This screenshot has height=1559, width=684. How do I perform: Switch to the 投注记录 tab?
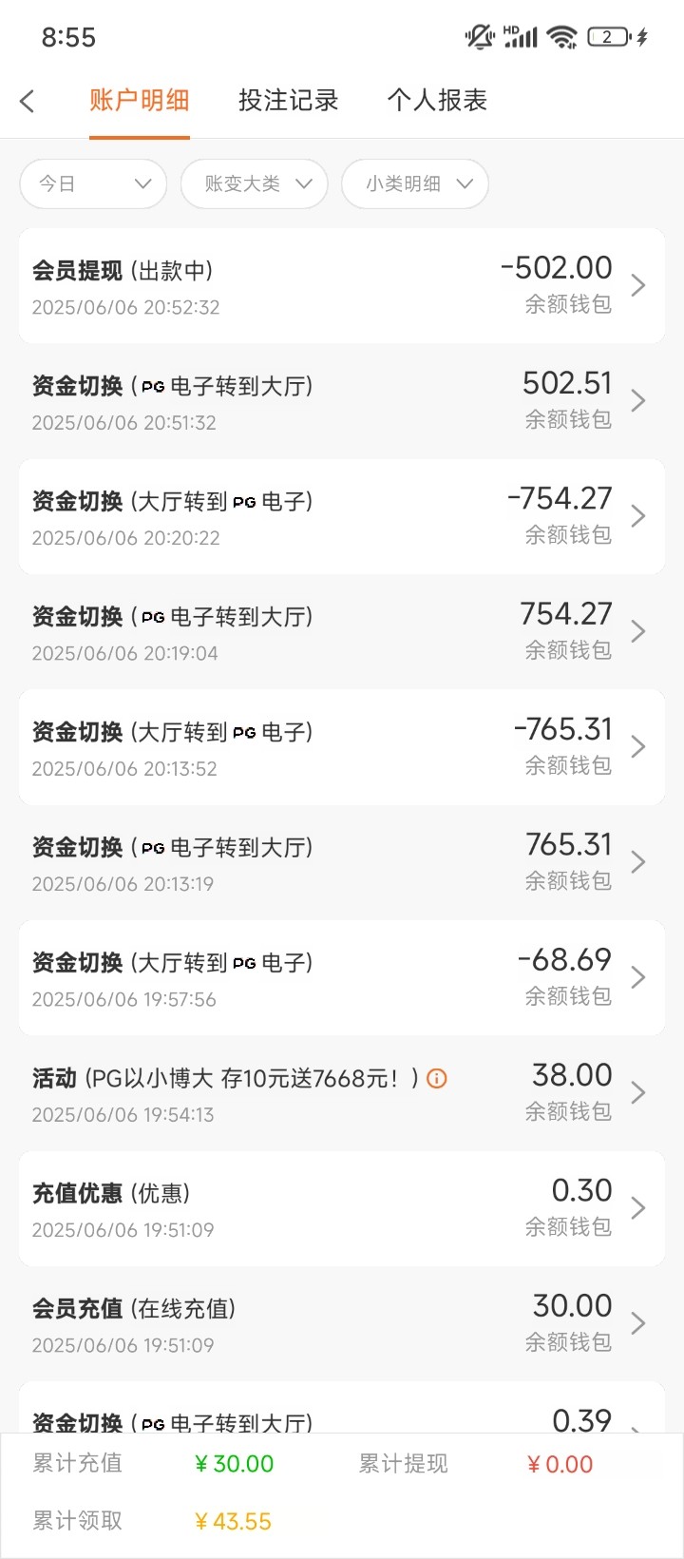coord(288,101)
